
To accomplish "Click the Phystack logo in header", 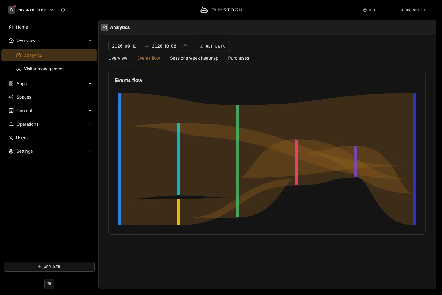I will click(221, 10).
